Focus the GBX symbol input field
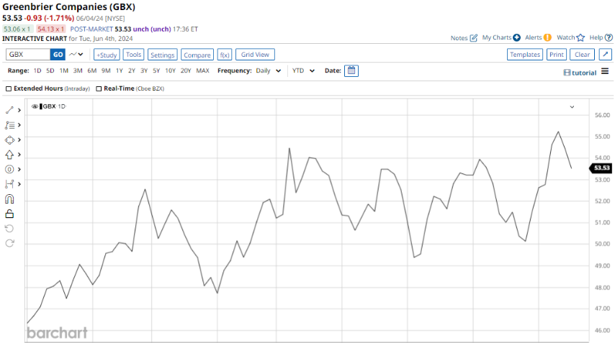615x343 pixels. point(28,55)
